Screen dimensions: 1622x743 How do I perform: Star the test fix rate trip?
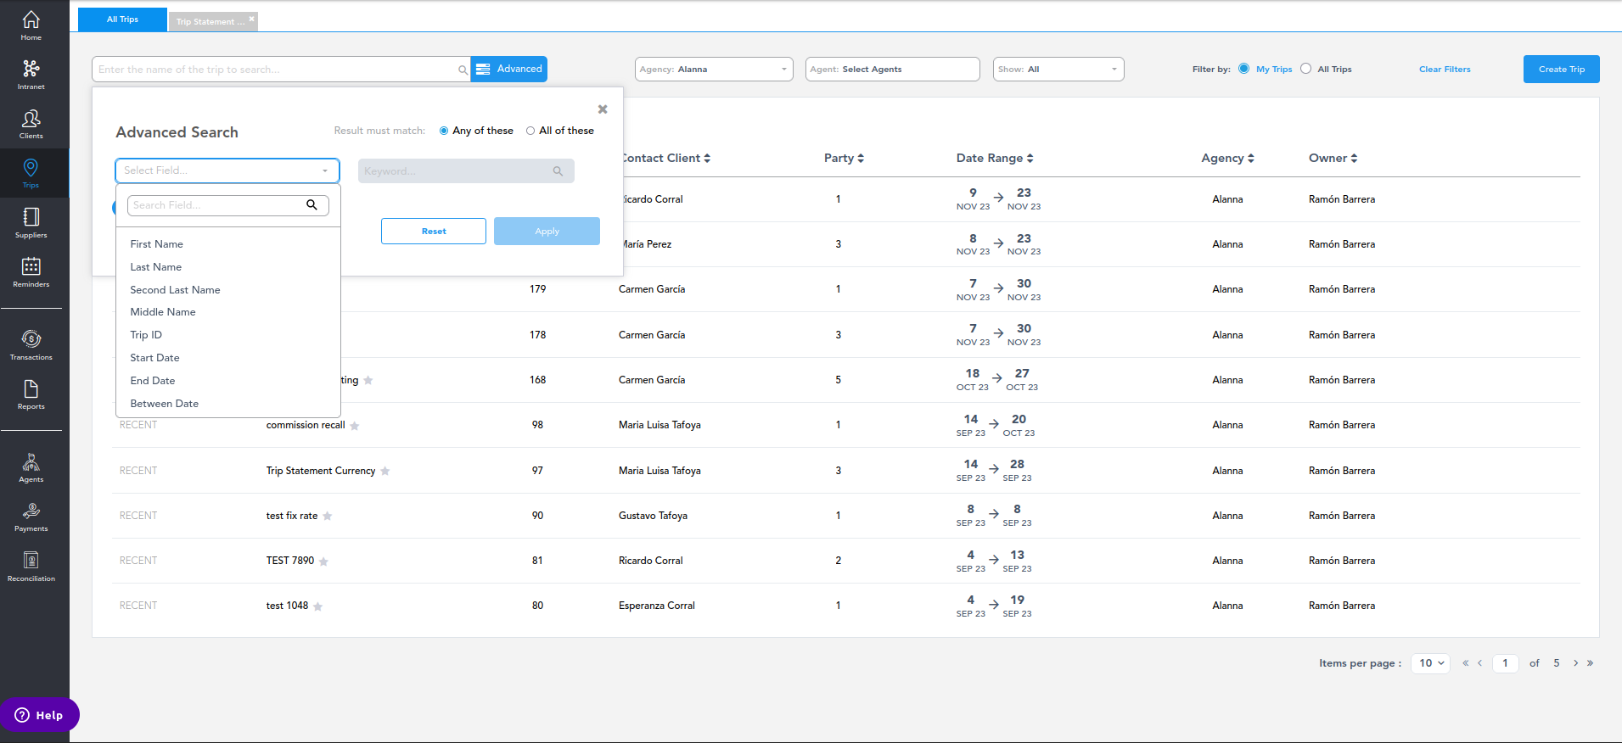point(328,516)
